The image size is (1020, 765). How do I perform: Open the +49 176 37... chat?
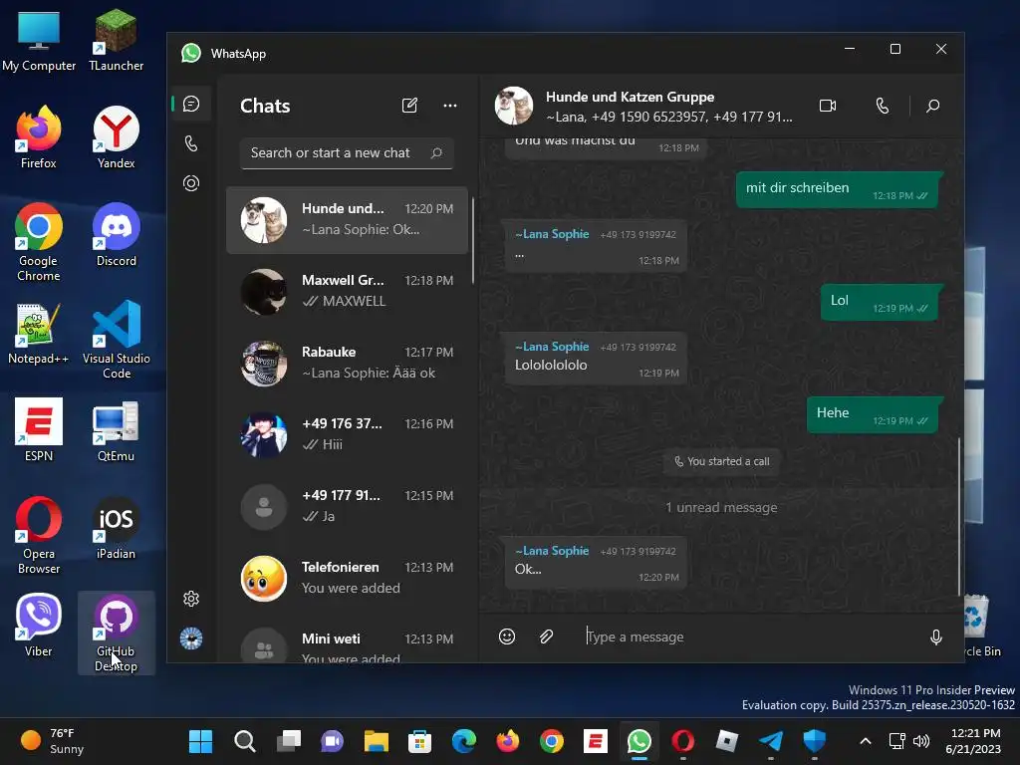(x=347, y=434)
